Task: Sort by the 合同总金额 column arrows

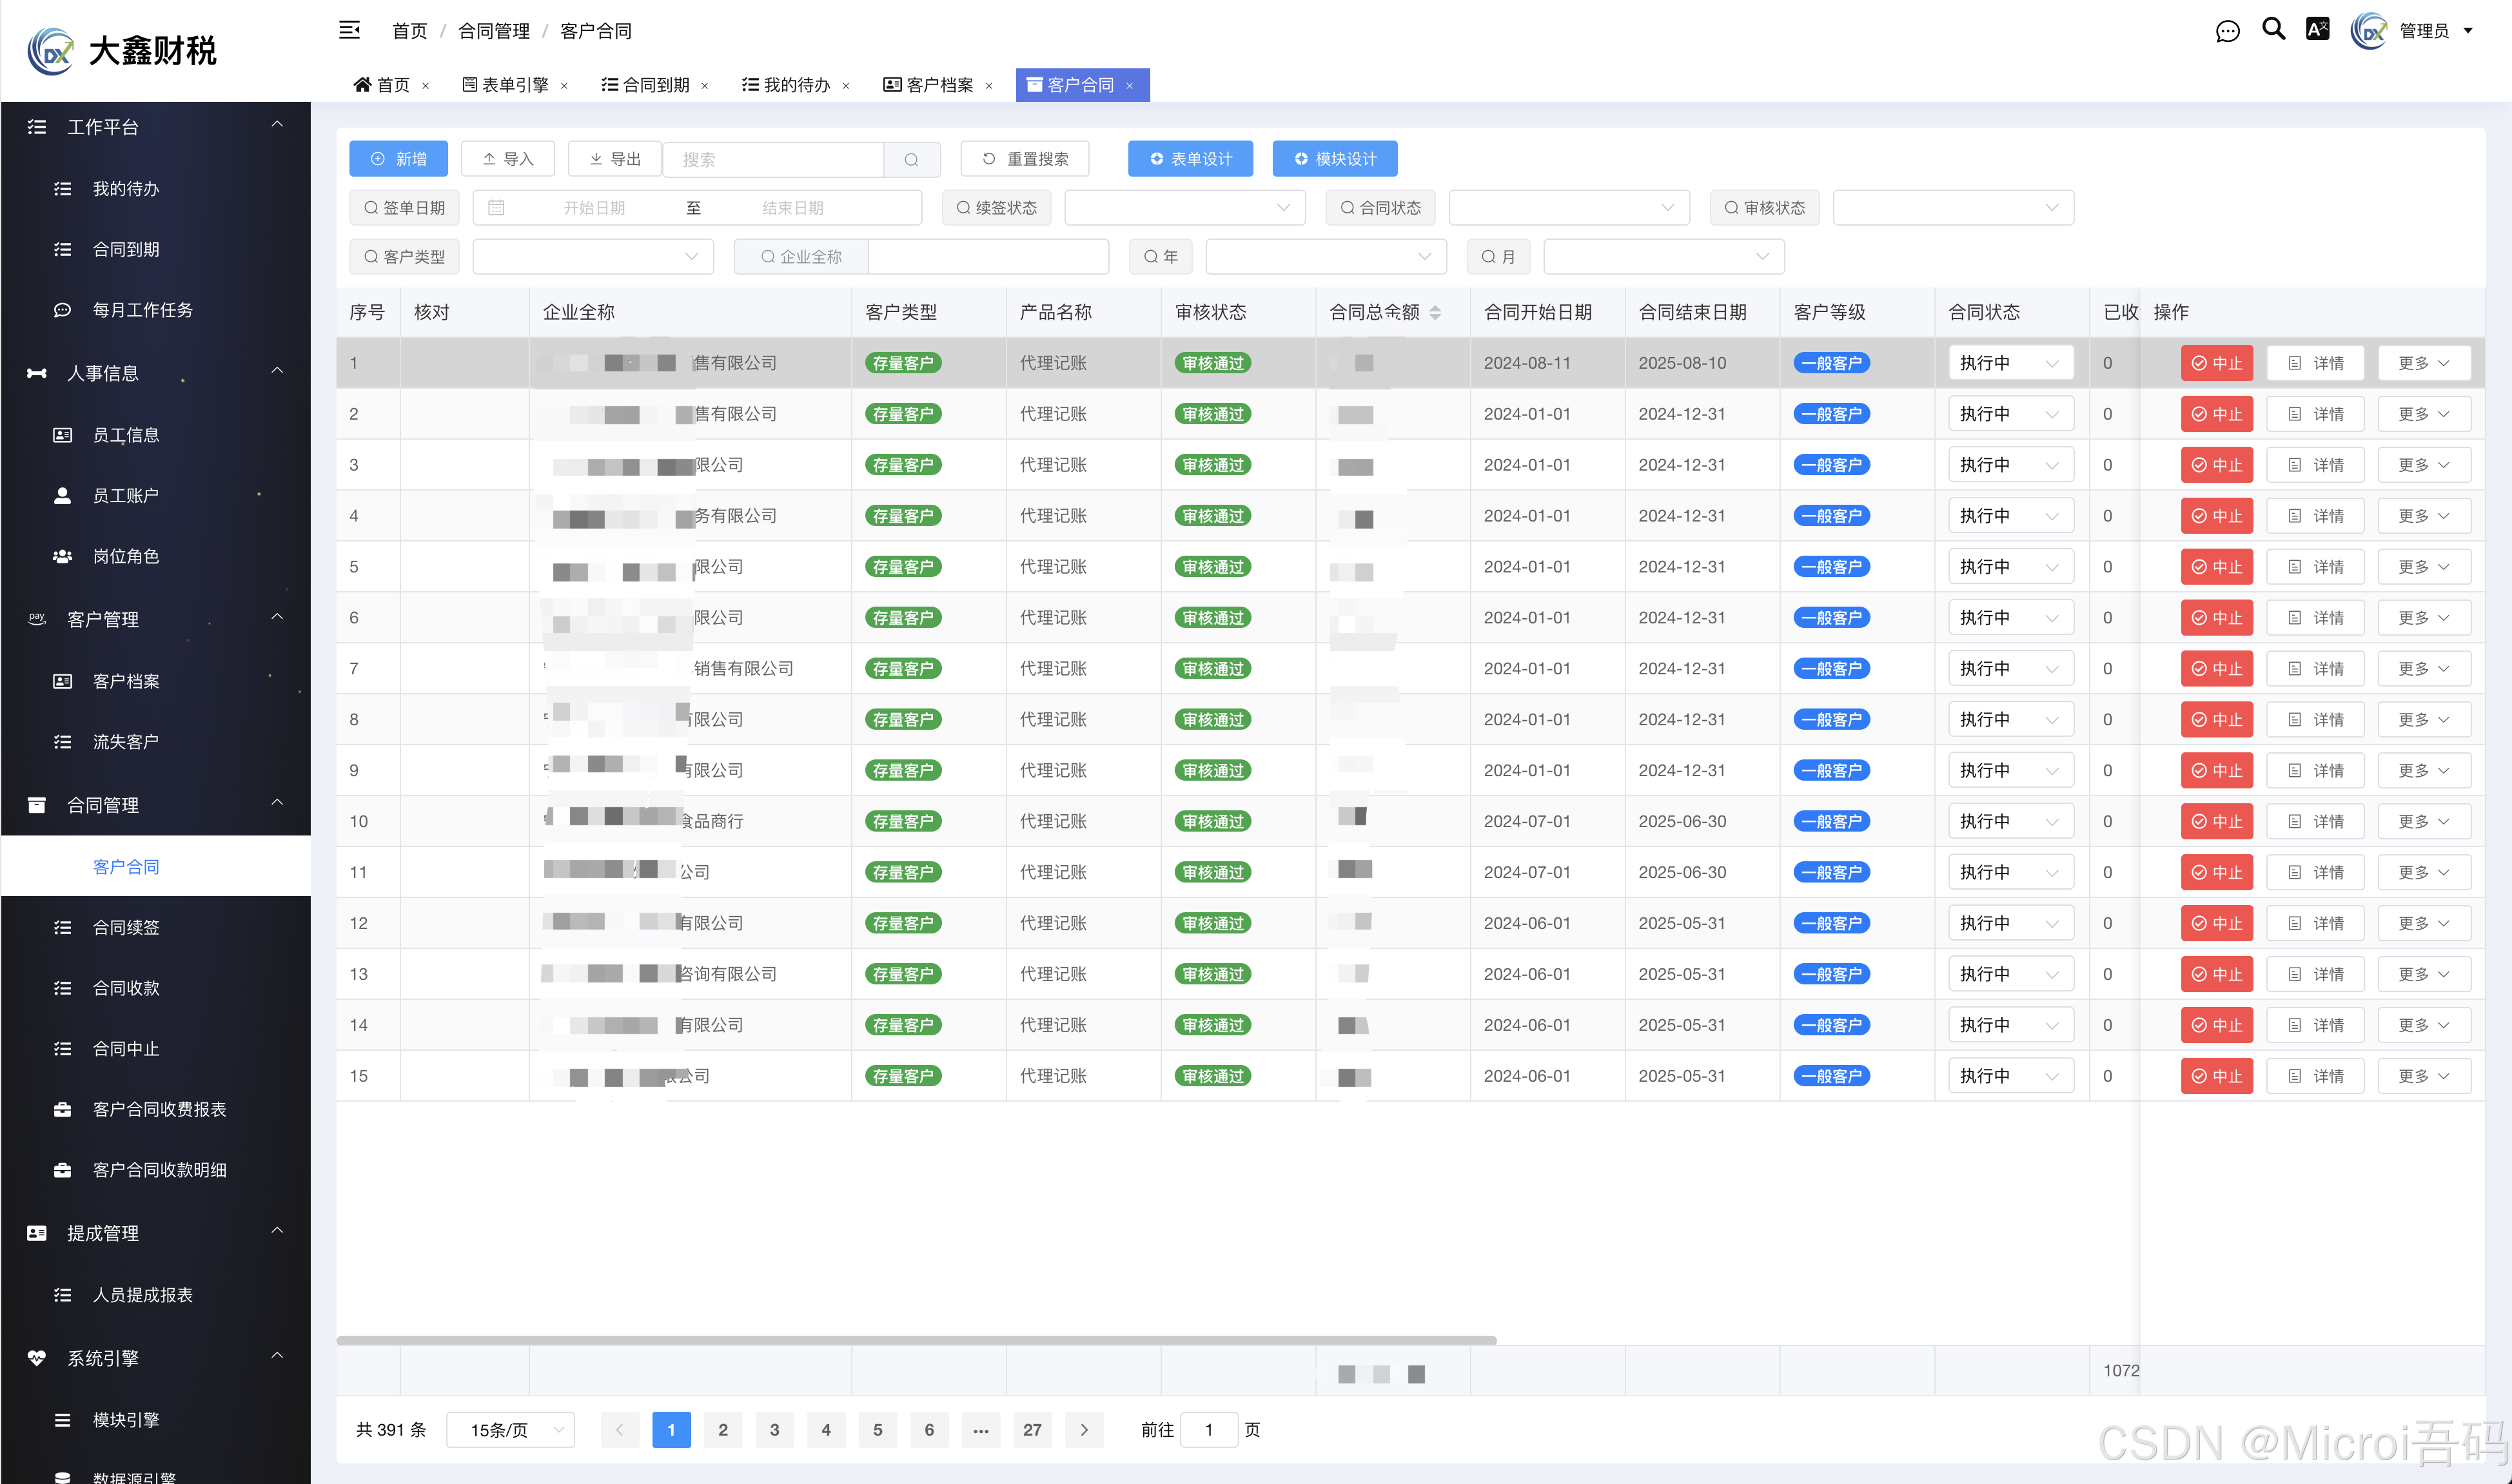Action: pyautogui.click(x=1435, y=312)
